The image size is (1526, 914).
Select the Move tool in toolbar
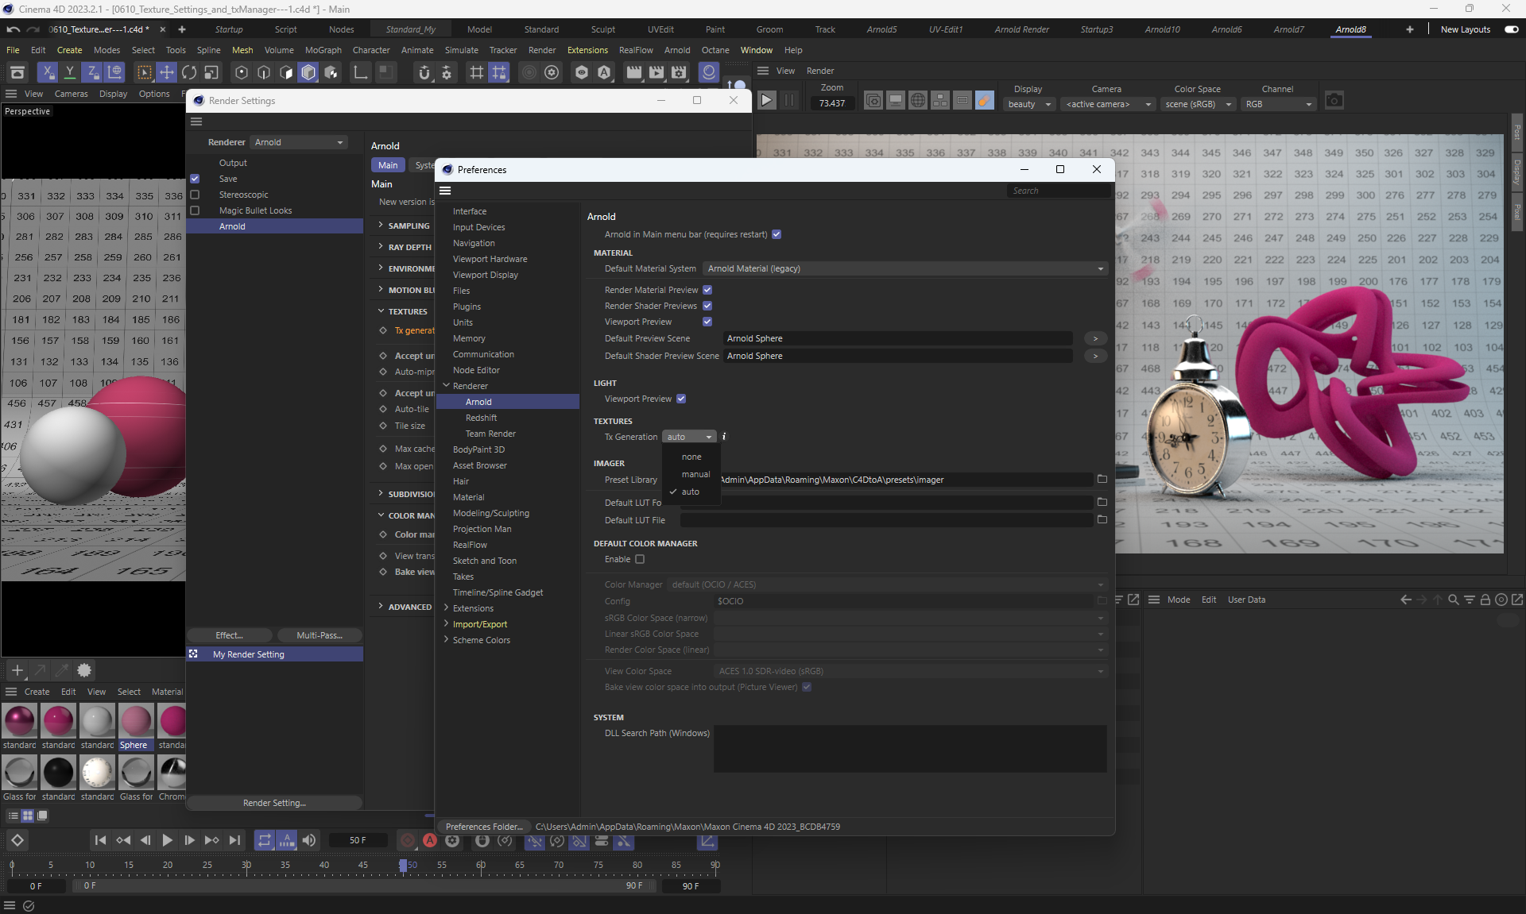click(166, 73)
